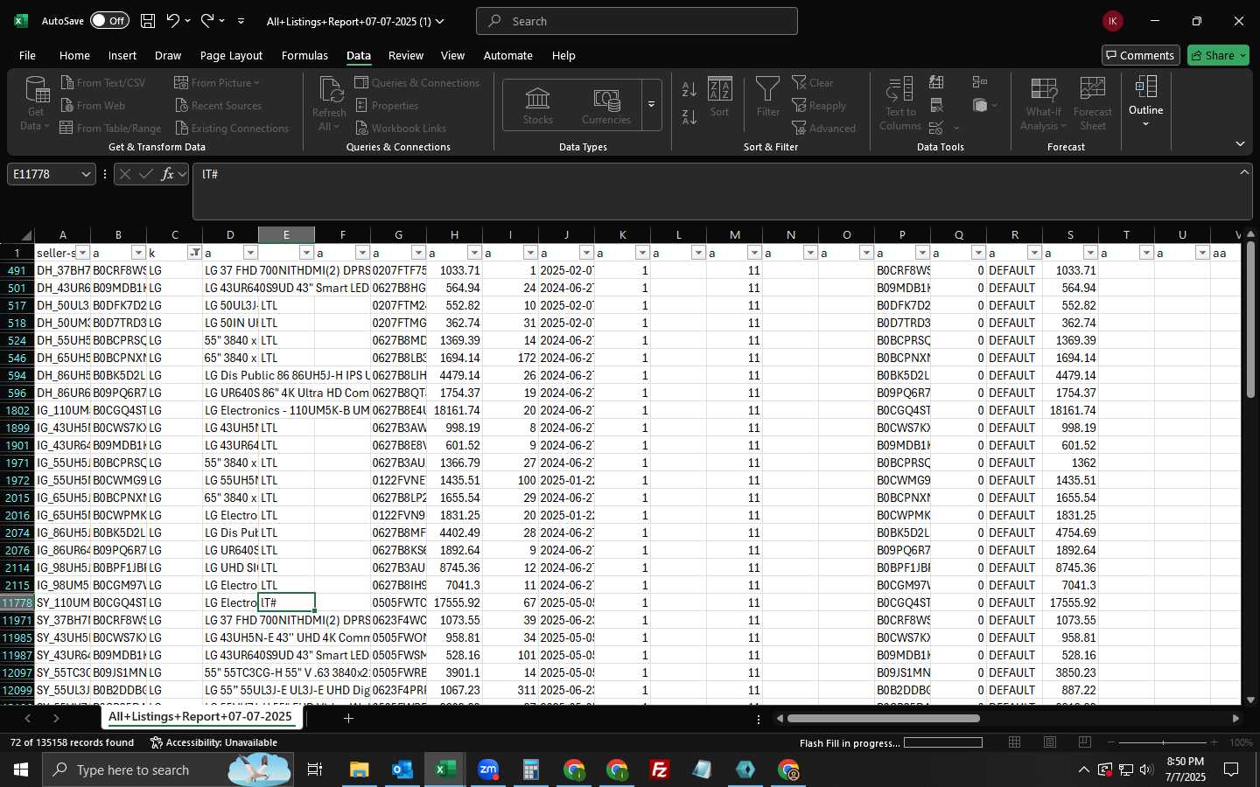Click Existing Connections
The image size is (1260, 787).
pos(232,128)
